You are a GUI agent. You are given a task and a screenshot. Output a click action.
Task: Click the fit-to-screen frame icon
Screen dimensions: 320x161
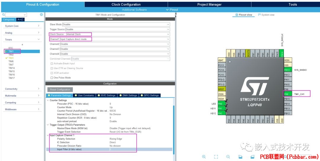click(x=216, y=157)
